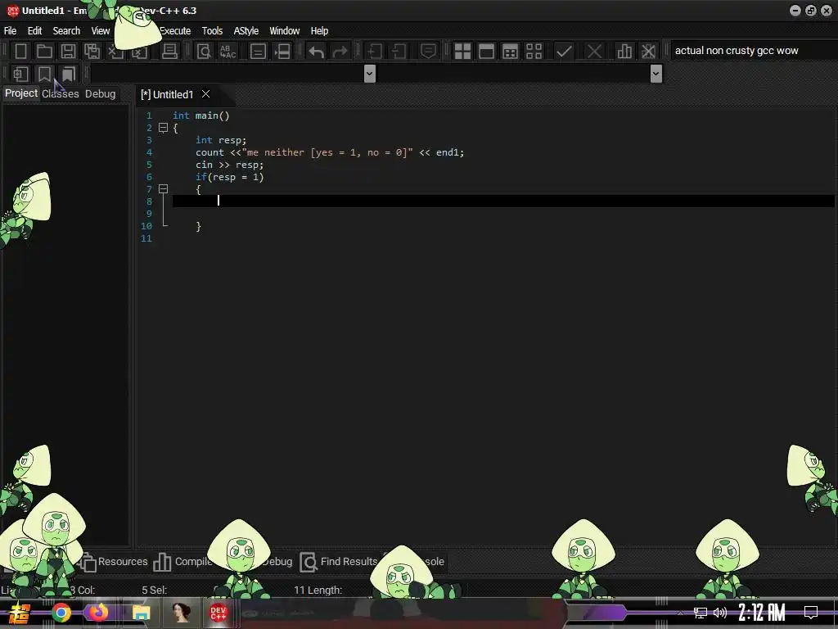Open the class browser dropdown arrow

pyautogui.click(x=369, y=74)
